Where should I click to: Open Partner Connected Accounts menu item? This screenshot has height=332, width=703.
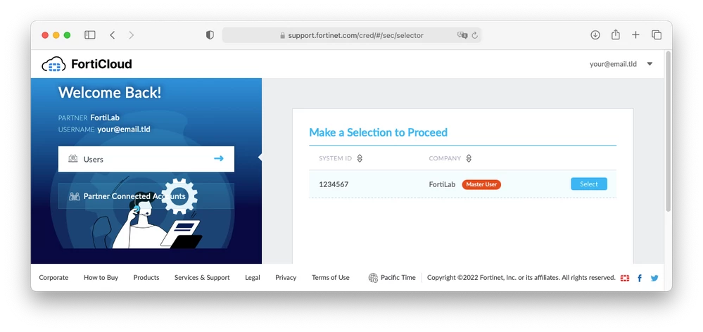[146, 196]
